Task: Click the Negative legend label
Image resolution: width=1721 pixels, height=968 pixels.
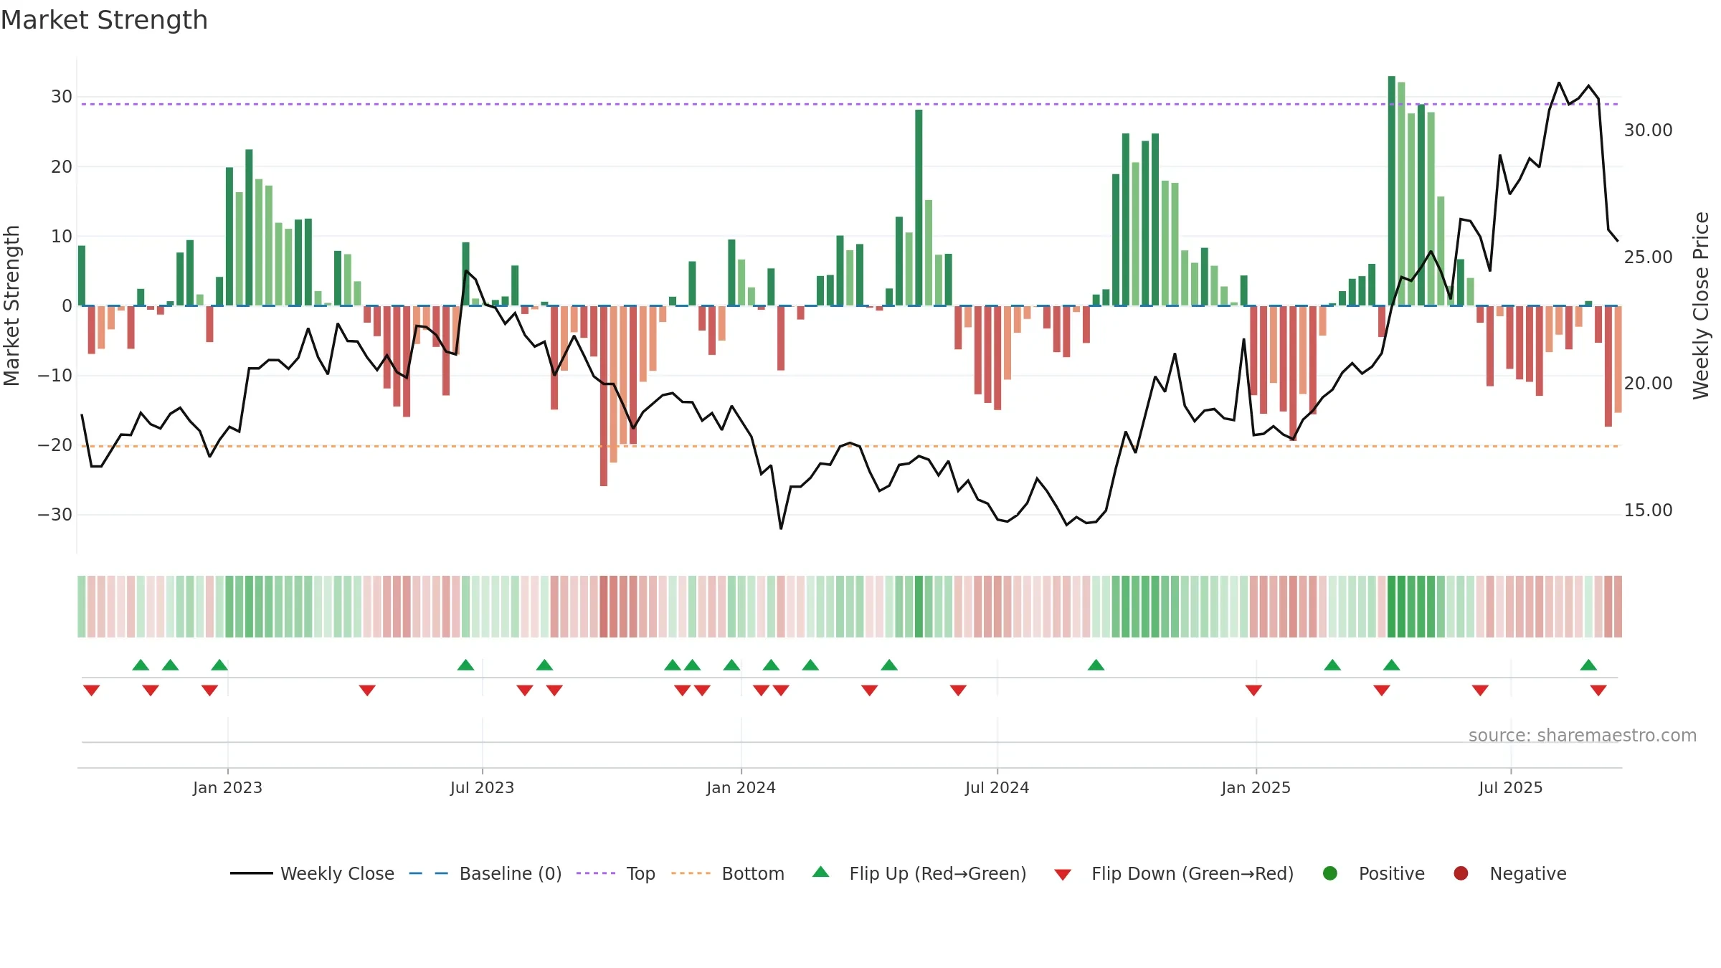Action: click(x=1528, y=873)
